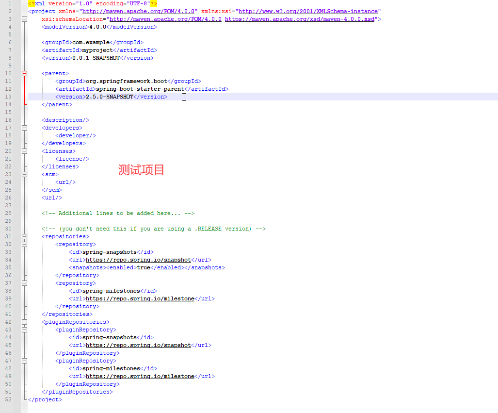Collapse the <pluginRepositories> block

click(25, 322)
